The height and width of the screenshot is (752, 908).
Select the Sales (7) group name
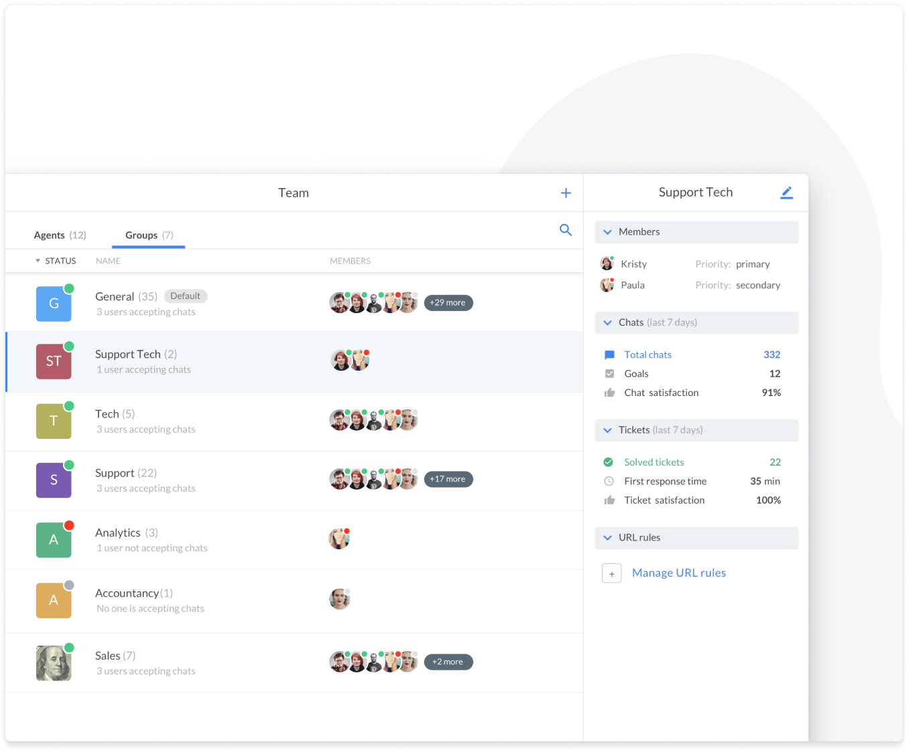(x=115, y=656)
